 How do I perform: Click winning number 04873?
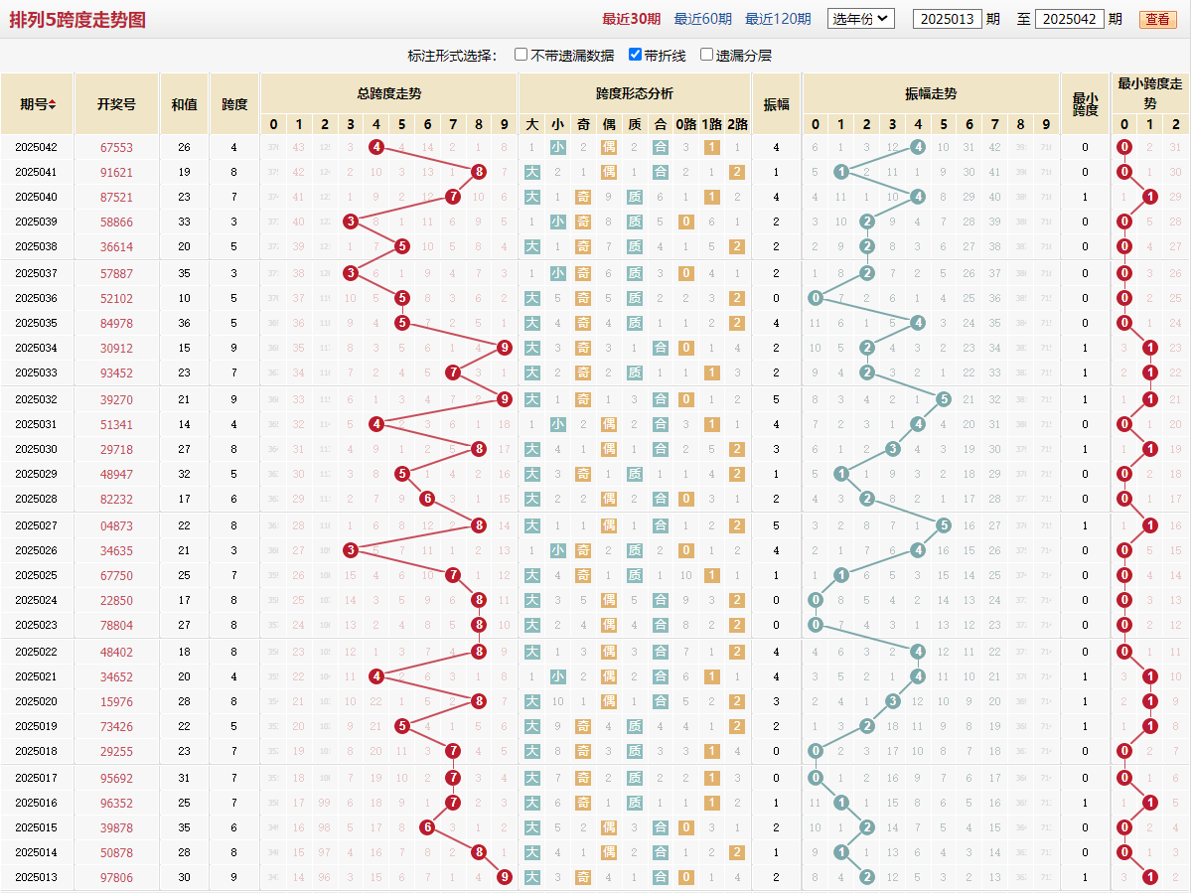[116, 525]
